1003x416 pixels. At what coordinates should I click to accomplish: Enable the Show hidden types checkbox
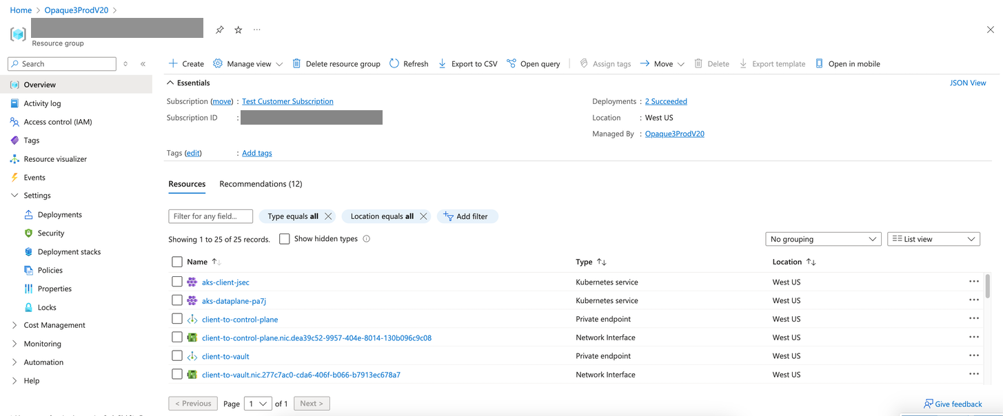point(285,239)
